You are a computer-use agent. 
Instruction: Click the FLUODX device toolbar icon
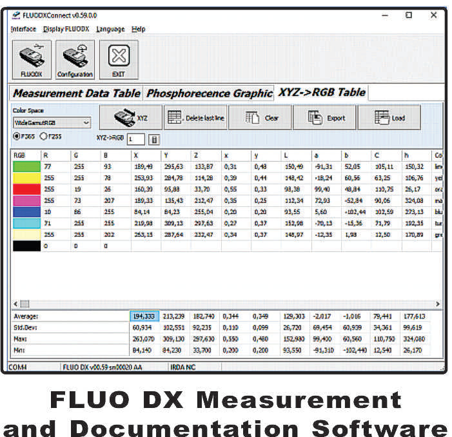coord(32,61)
